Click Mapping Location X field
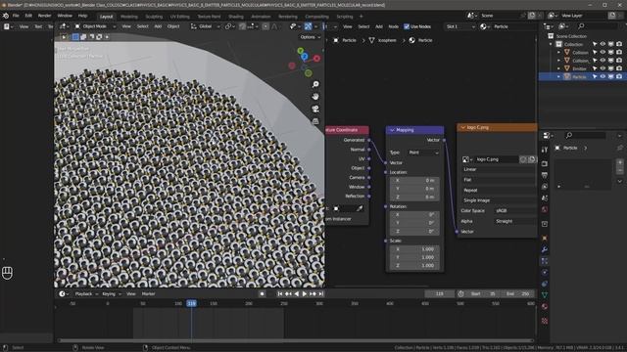Image resolution: width=627 pixels, height=352 pixels. [414, 180]
